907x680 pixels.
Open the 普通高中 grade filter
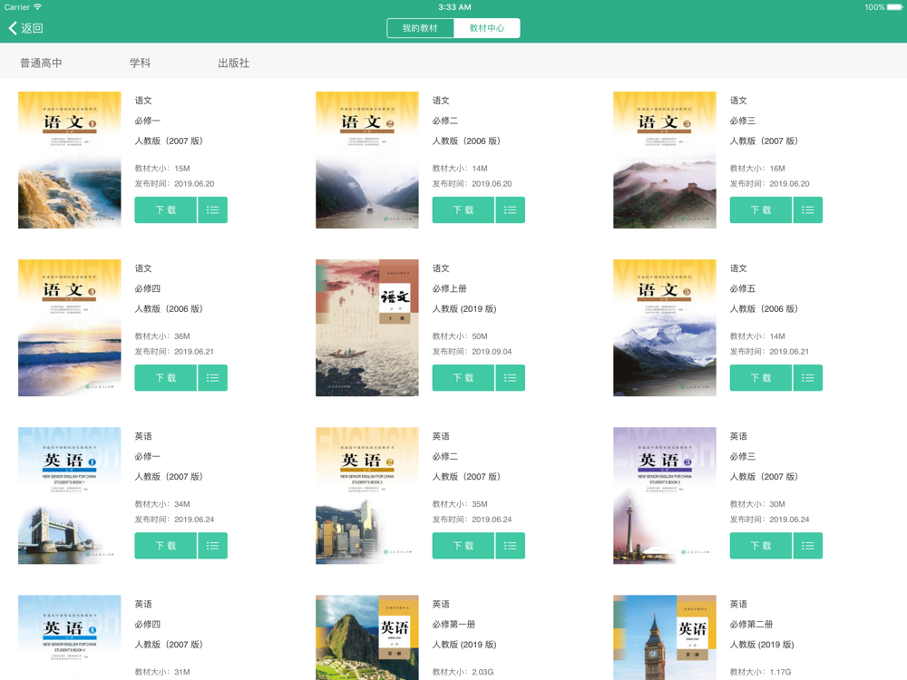[41, 63]
